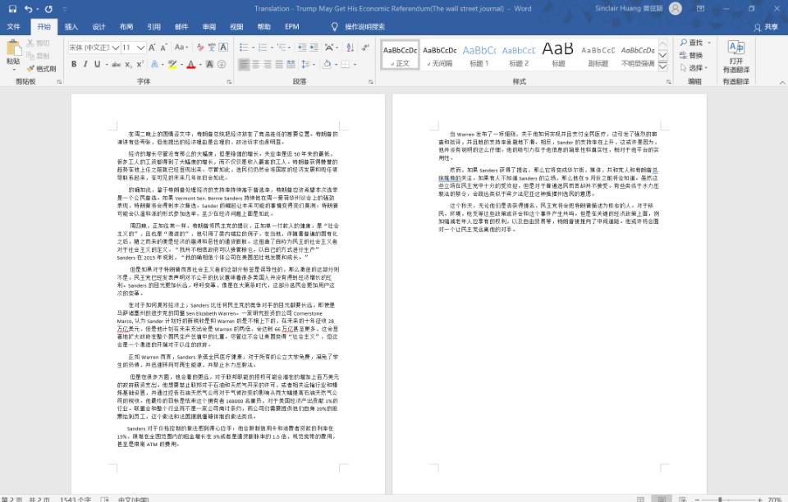The height and width of the screenshot is (502, 788).
Task: Open the font name dropdown (宋体)
Action: click(x=116, y=48)
